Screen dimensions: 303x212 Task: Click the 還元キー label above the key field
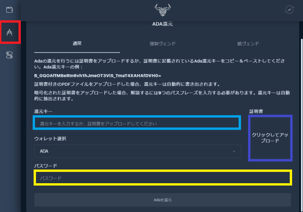pyautogui.click(x=43, y=111)
